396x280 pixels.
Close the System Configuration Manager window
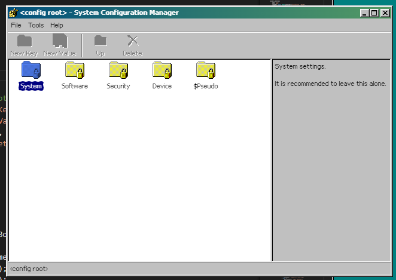[x=385, y=13]
